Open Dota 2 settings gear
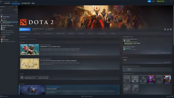174x98 pixels. (165, 29)
